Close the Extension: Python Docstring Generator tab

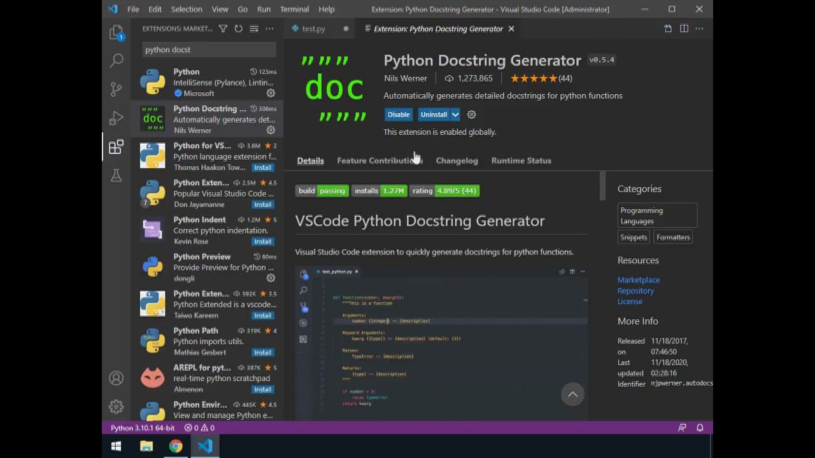pyautogui.click(x=511, y=29)
